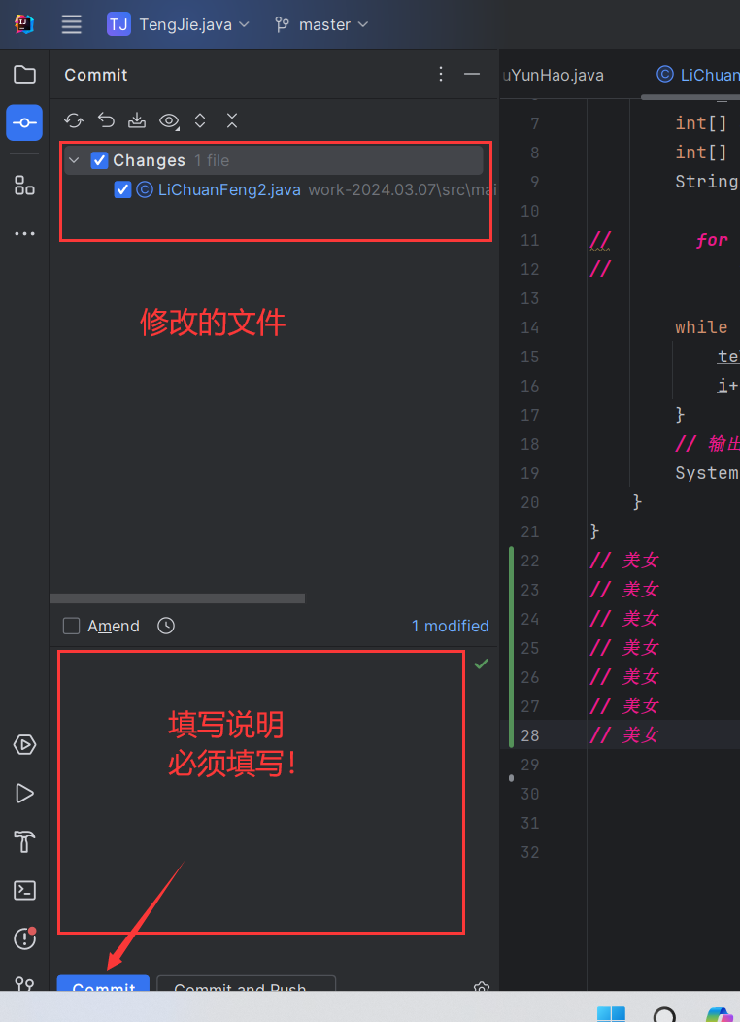This screenshot has height=1022, width=740.
Task: Collapse the Changes tree node
Action: [x=74, y=160]
